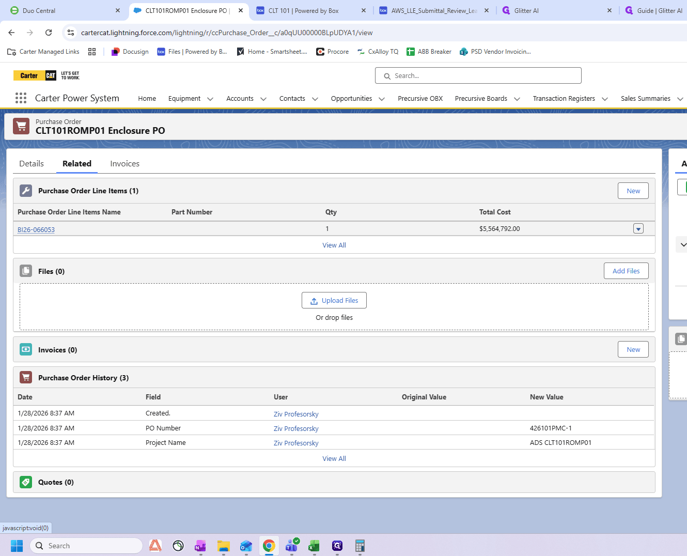Screen dimensions: 687x556
Task: Click the Purchase Order Line Items wrench icon
Action: point(26,191)
